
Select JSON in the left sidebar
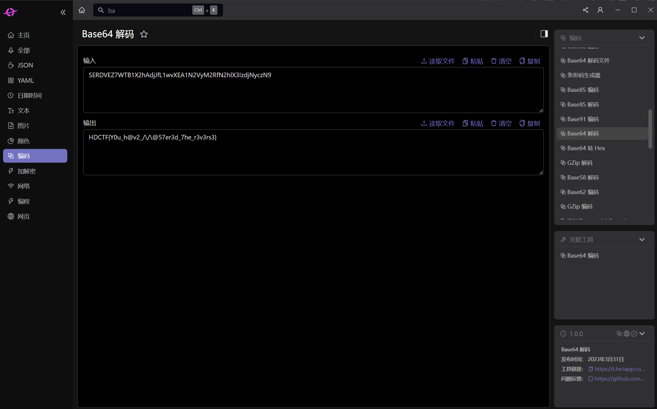25,65
